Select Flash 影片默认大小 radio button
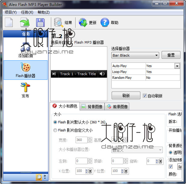 click(x=55, y=122)
